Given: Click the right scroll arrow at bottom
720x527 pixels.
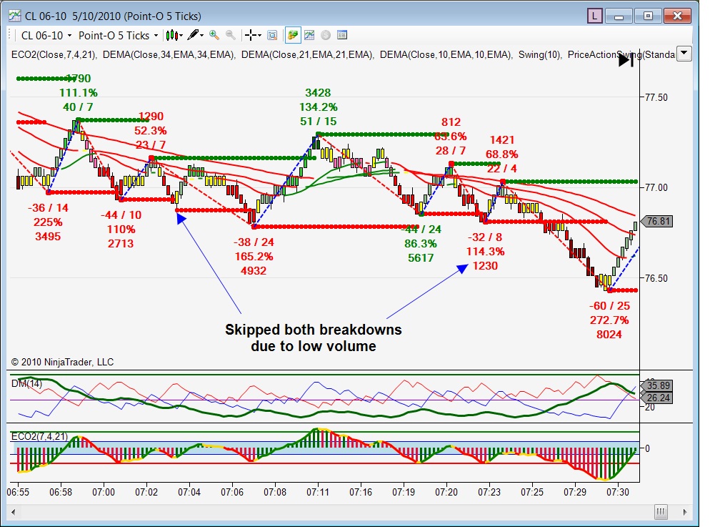Looking at the screenshot, I should pos(685,512).
